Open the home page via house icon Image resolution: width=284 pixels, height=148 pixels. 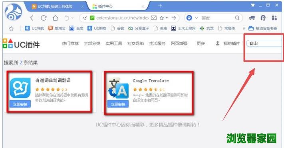(56, 18)
